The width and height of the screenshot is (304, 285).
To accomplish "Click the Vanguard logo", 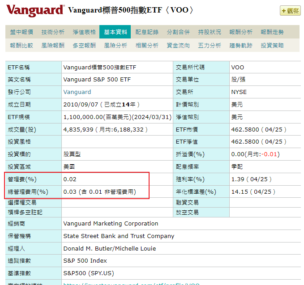I will [35, 10].
